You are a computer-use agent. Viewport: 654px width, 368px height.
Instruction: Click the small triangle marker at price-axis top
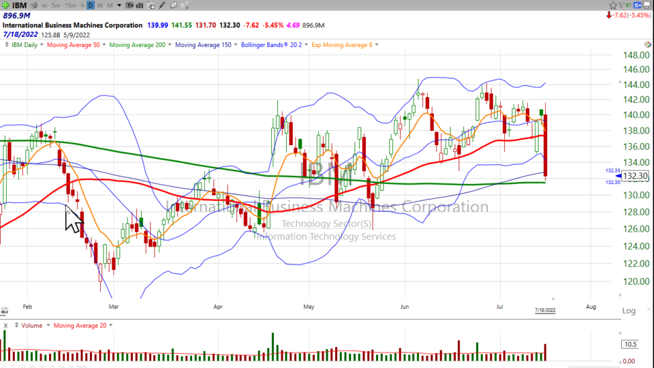(620, 82)
